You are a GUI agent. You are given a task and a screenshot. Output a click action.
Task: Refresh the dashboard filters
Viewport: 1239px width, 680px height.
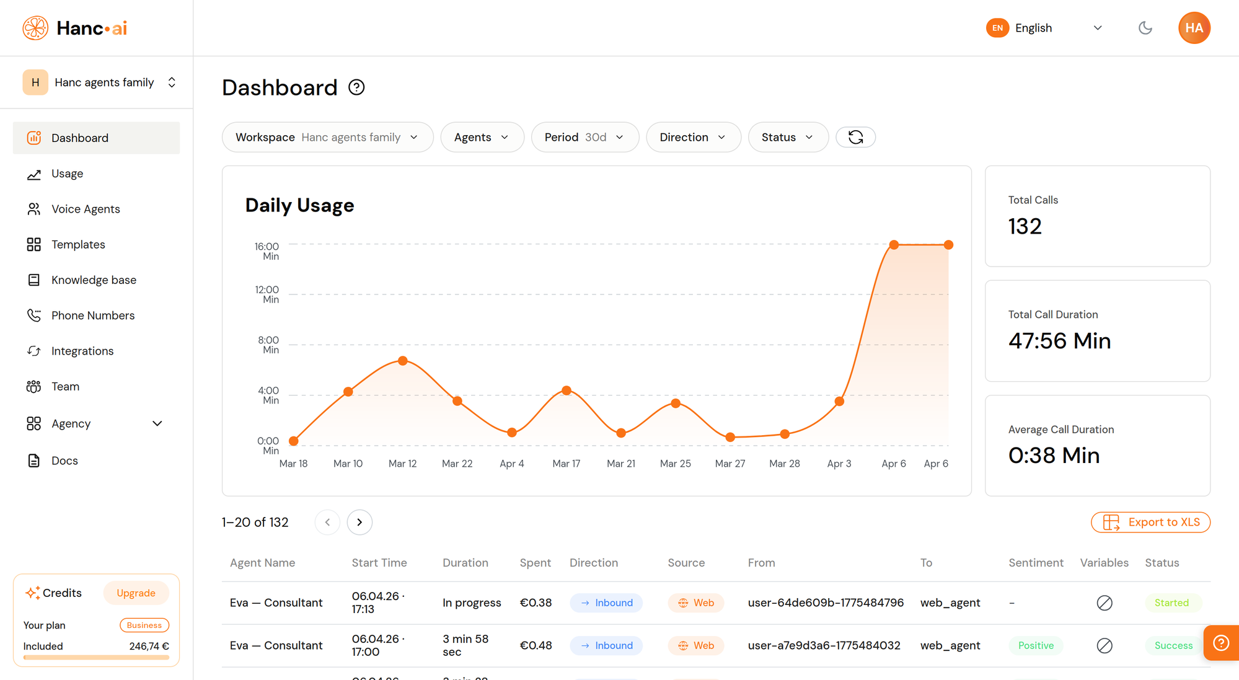tap(855, 137)
